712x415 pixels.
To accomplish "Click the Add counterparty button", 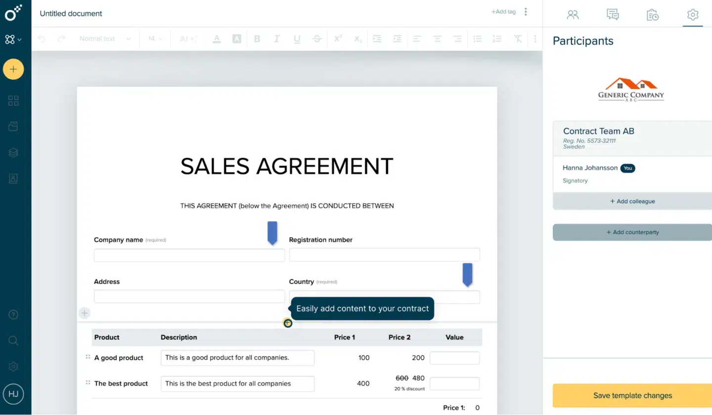I will pyautogui.click(x=632, y=232).
